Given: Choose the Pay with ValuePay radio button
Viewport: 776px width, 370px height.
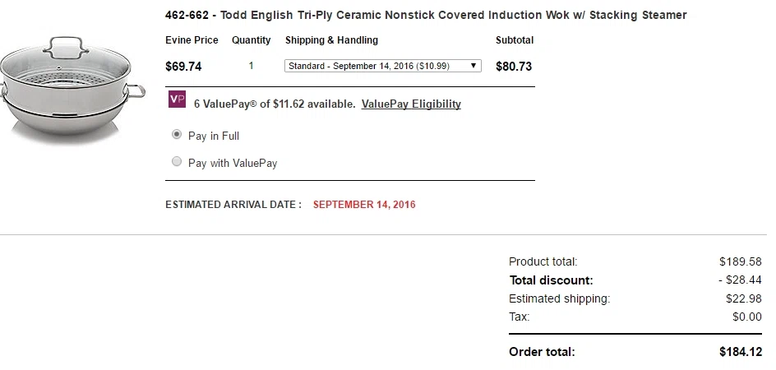Looking at the screenshot, I should 177,161.
